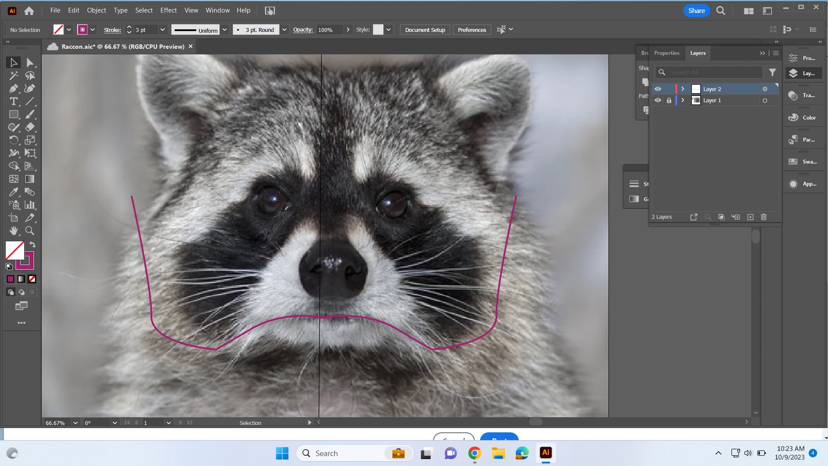
Task: Select the Pen tool
Action: pyautogui.click(x=13, y=88)
